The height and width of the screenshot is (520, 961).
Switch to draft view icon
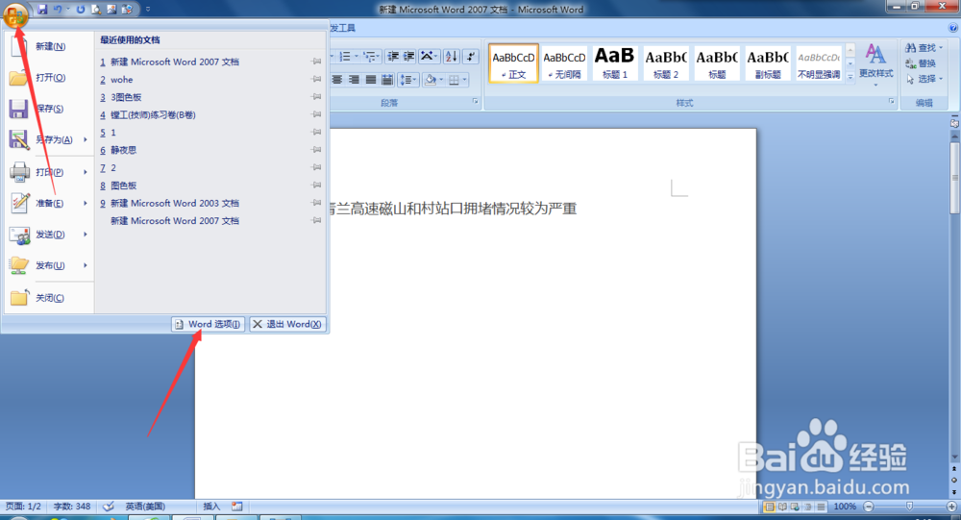pos(821,507)
